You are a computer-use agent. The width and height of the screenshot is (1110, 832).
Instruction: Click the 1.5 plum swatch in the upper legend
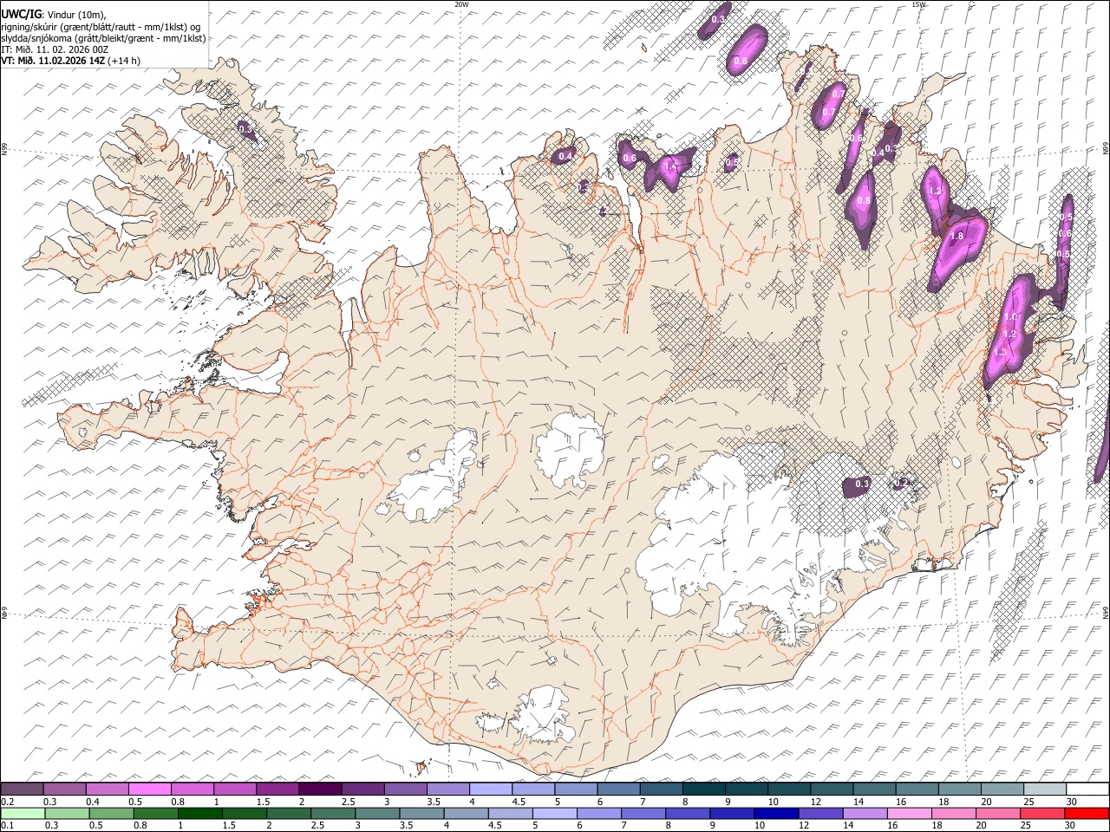pos(277,789)
